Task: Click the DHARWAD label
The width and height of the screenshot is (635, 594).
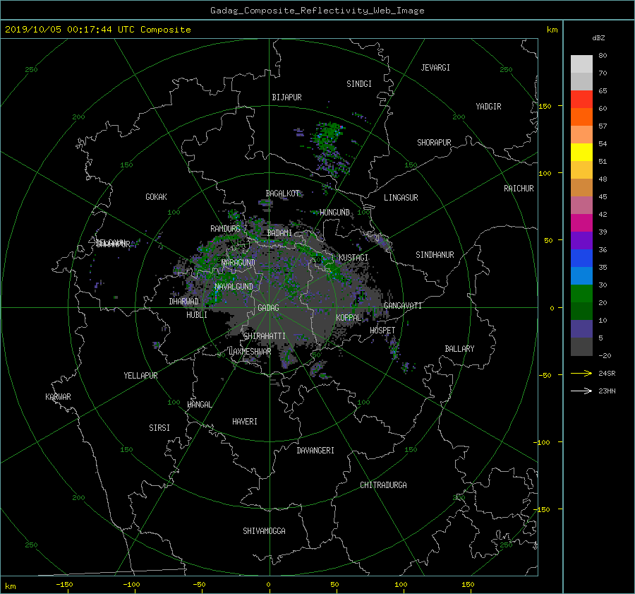Action: tap(184, 302)
